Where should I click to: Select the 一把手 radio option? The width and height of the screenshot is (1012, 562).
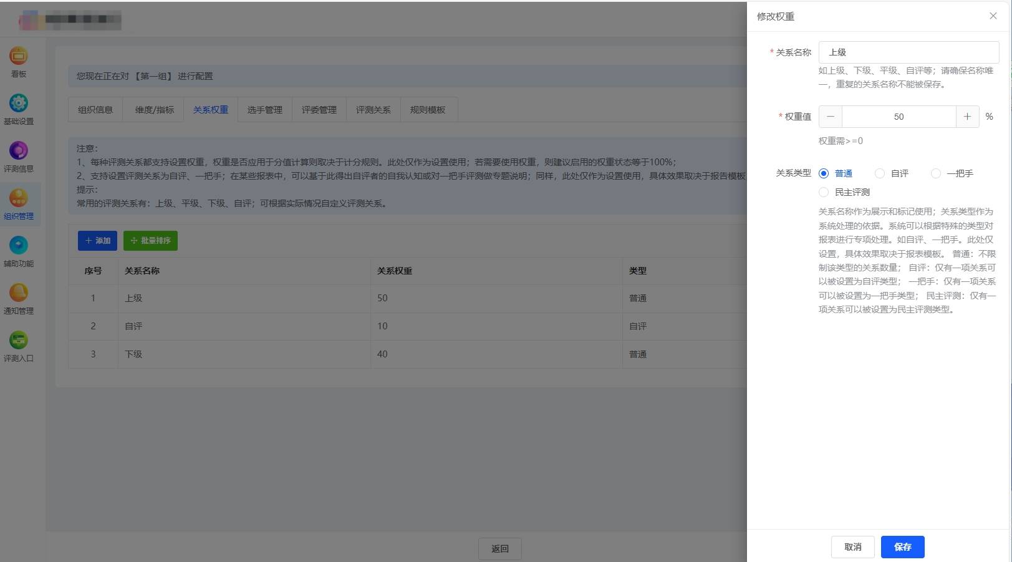tap(936, 173)
